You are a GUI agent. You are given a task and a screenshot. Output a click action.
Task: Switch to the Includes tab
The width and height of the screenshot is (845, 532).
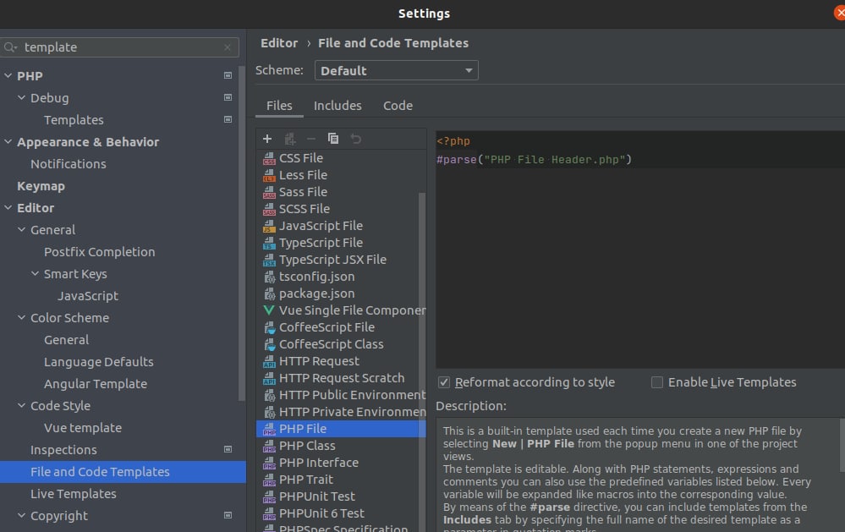[x=337, y=106]
